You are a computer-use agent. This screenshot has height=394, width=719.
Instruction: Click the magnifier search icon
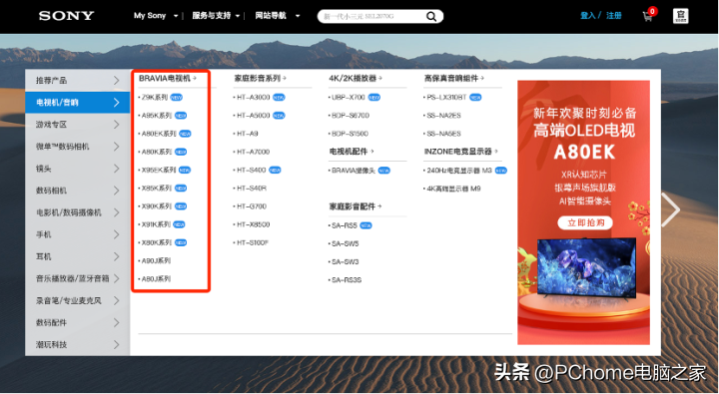[431, 17]
